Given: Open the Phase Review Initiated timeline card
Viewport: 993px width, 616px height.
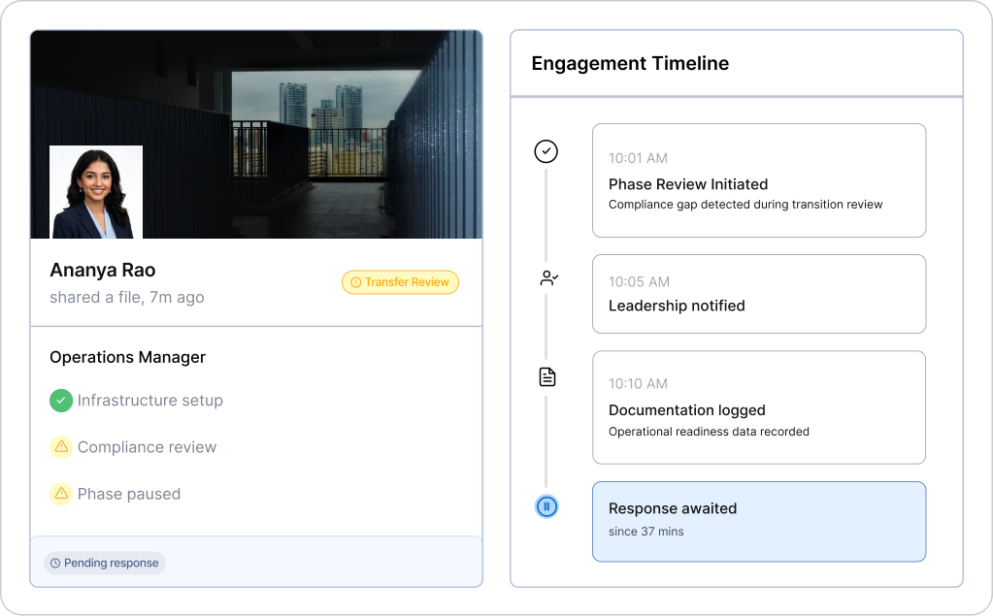Looking at the screenshot, I should pyautogui.click(x=758, y=180).
